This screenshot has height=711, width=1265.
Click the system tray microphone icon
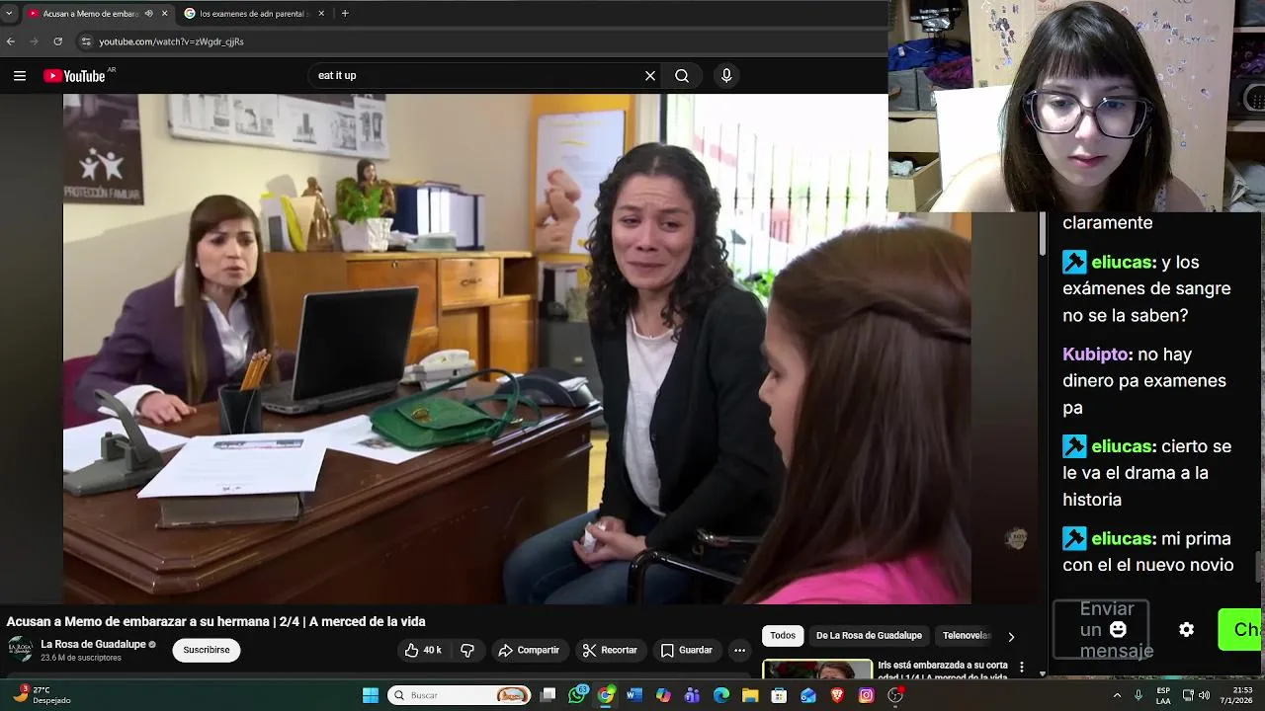[x=1138, y=695]
